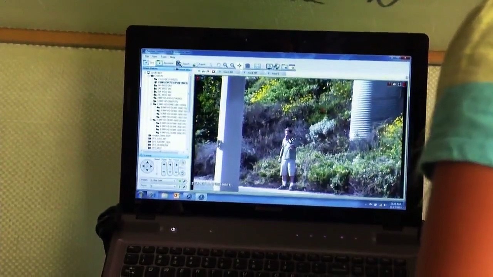
Task: Click the pencil edit icon beside Presets
Action: pyautogui.click(x=184, y=181)
